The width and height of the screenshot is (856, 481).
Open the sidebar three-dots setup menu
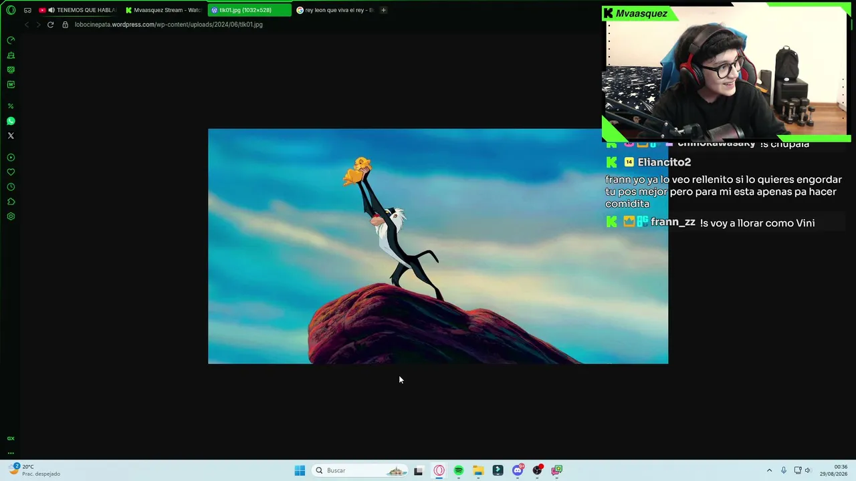[x=11, y=452]
